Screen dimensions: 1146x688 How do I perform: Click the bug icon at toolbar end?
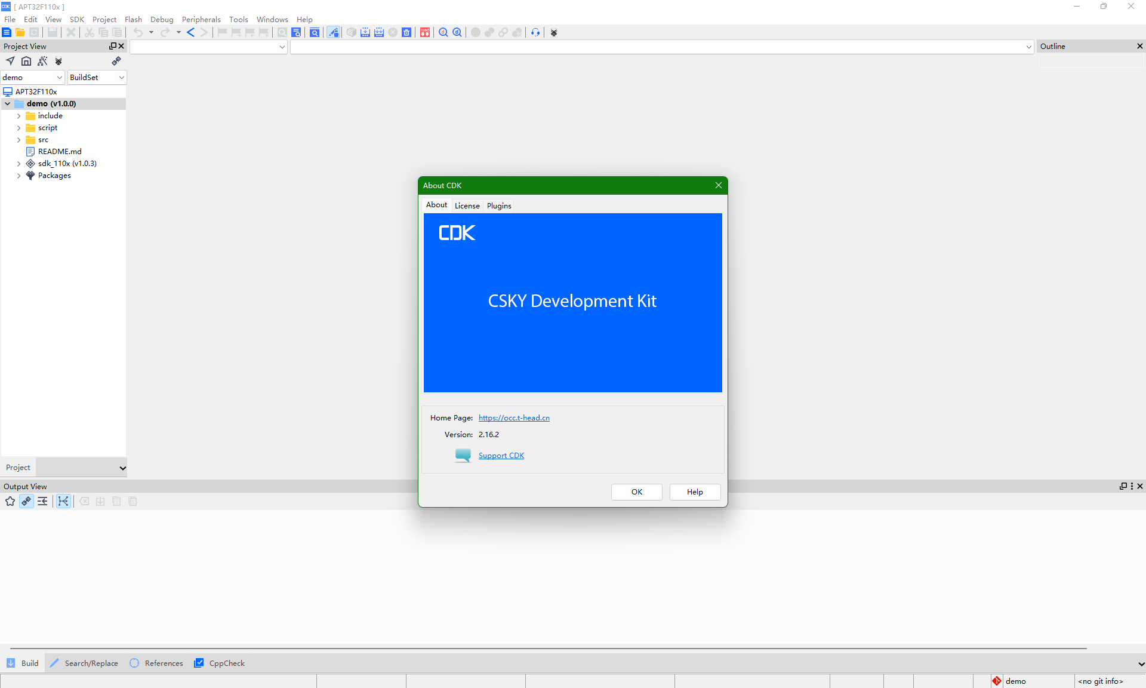(554, 32)
